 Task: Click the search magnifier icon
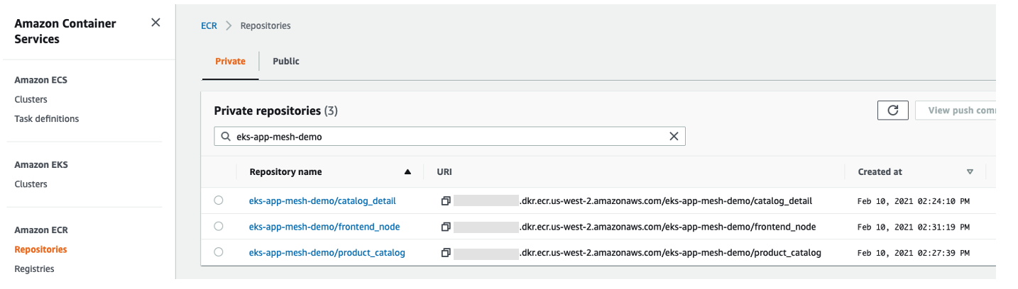226,137
